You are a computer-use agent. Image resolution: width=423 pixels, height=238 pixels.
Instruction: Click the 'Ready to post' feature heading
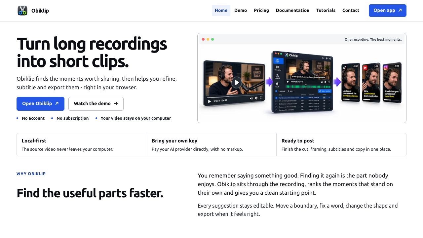tap(298, 141)
